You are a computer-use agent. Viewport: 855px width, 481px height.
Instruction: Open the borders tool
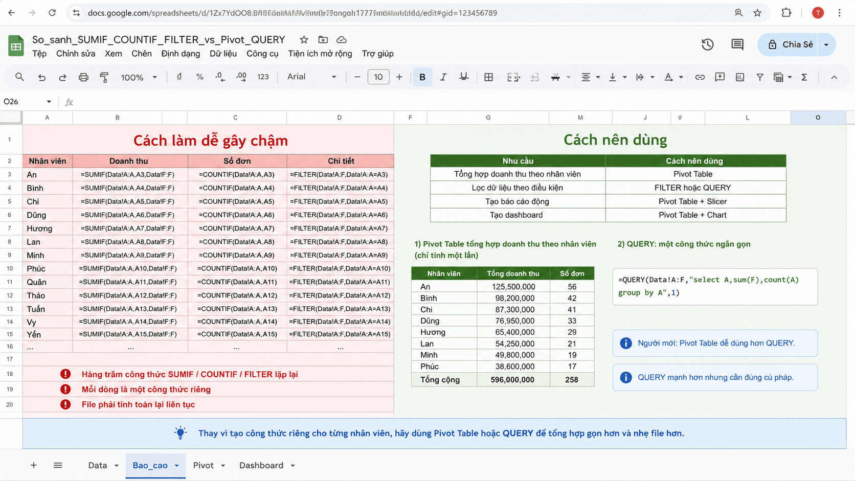pos(488,77)
